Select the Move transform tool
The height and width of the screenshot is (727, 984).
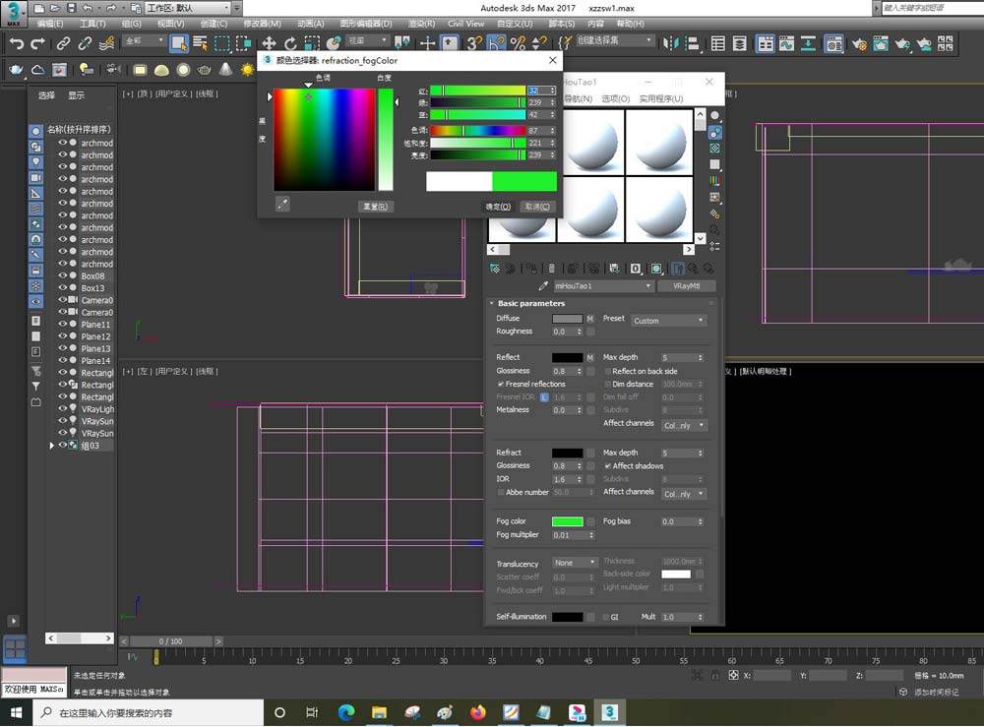tap(269, 43)
